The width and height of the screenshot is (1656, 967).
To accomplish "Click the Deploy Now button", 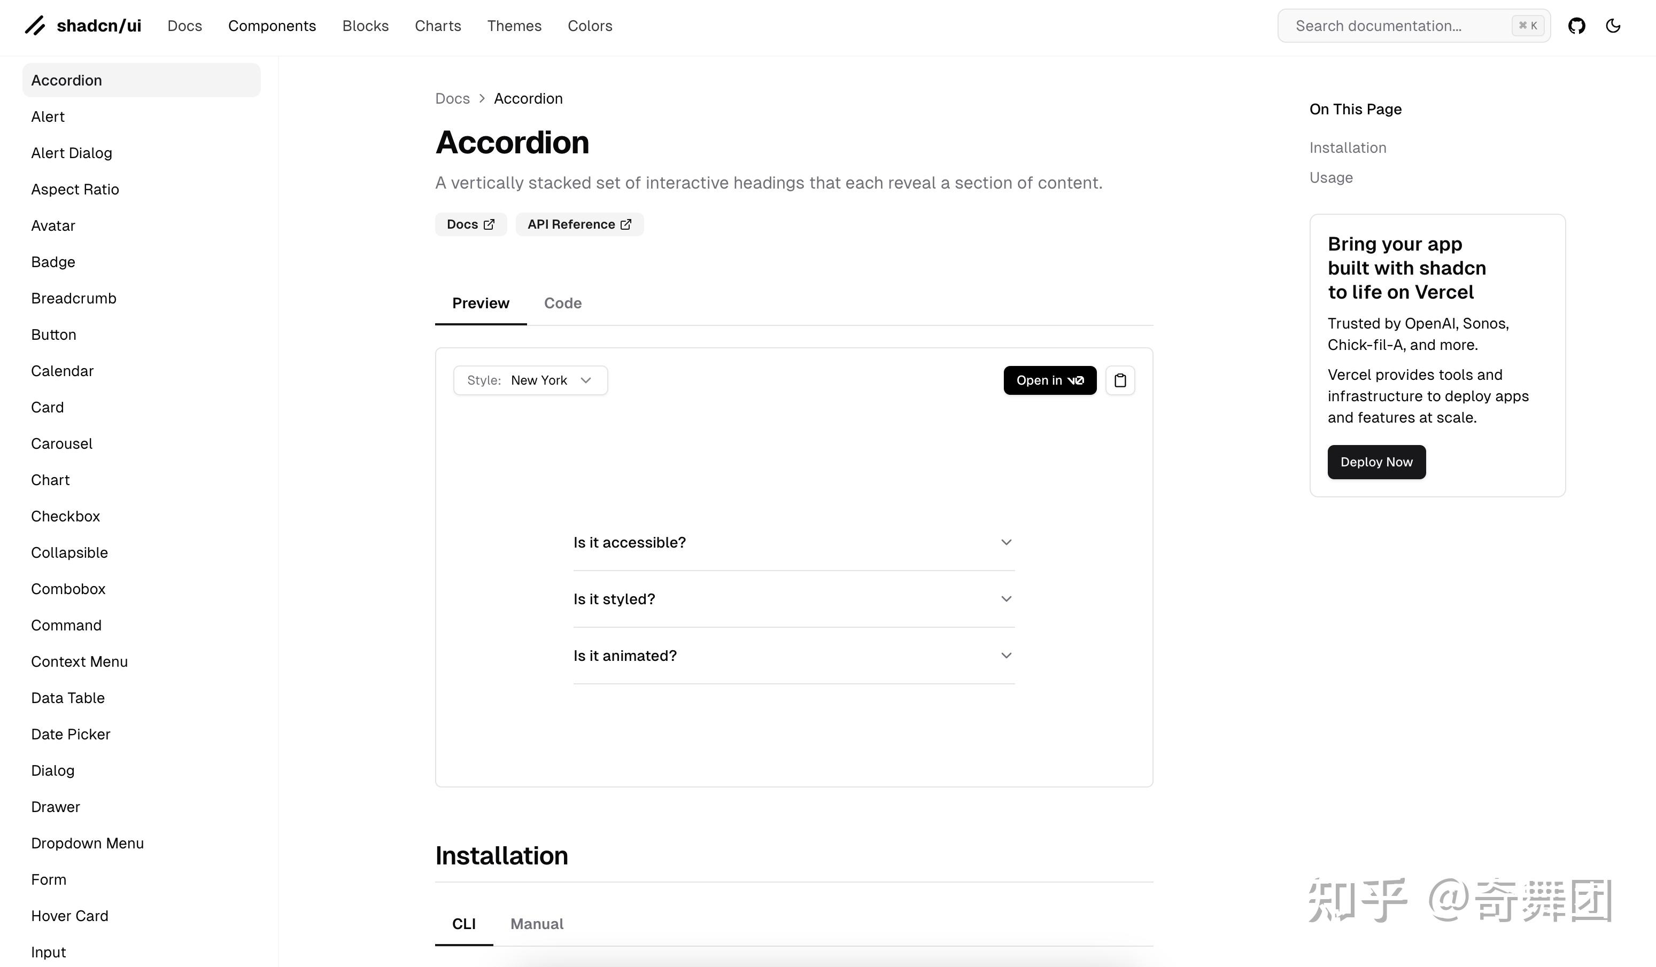I will coord(1376,462).
